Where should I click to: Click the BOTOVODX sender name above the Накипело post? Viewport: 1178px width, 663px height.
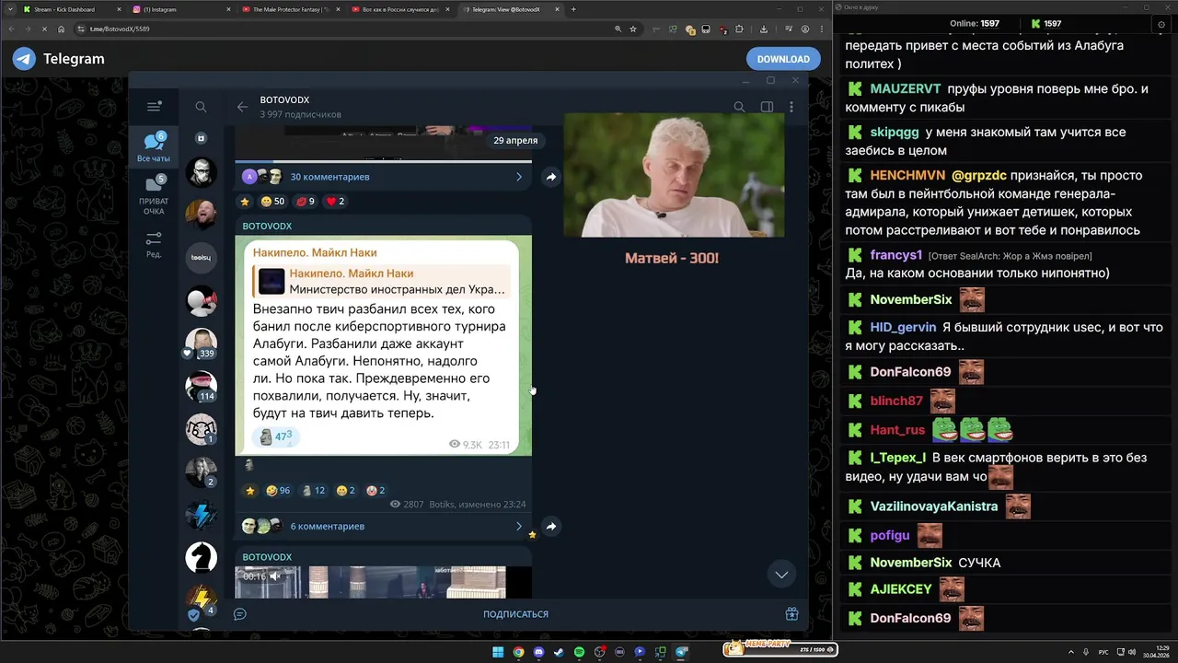tap(267, 226)
